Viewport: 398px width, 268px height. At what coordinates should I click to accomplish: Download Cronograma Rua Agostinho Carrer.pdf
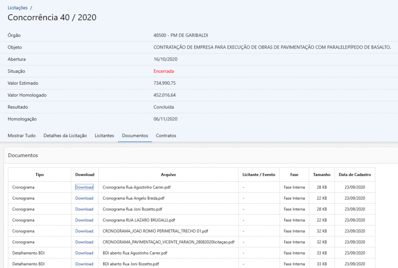84,187
